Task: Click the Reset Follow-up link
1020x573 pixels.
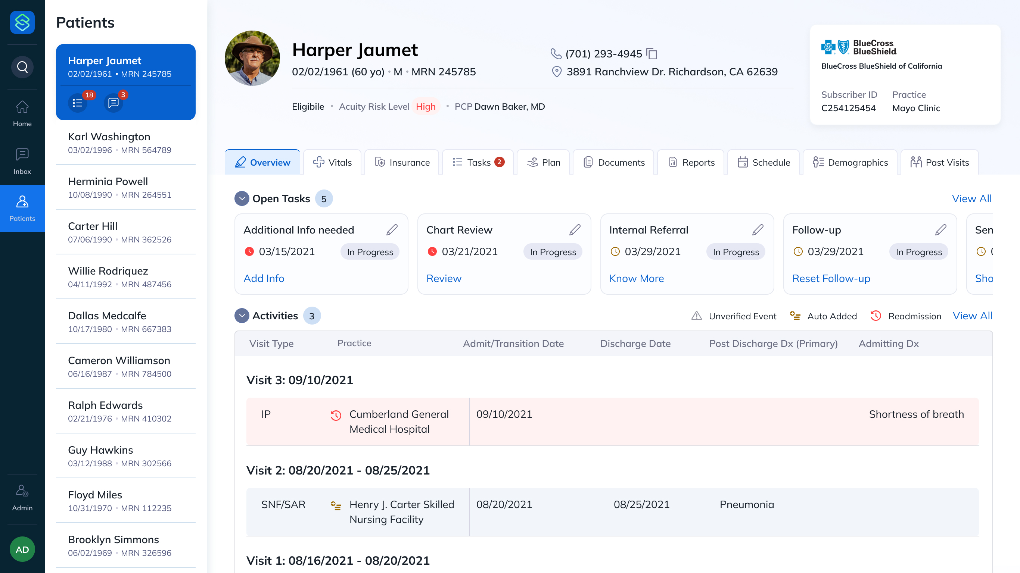Action: [x=831, y=278]
